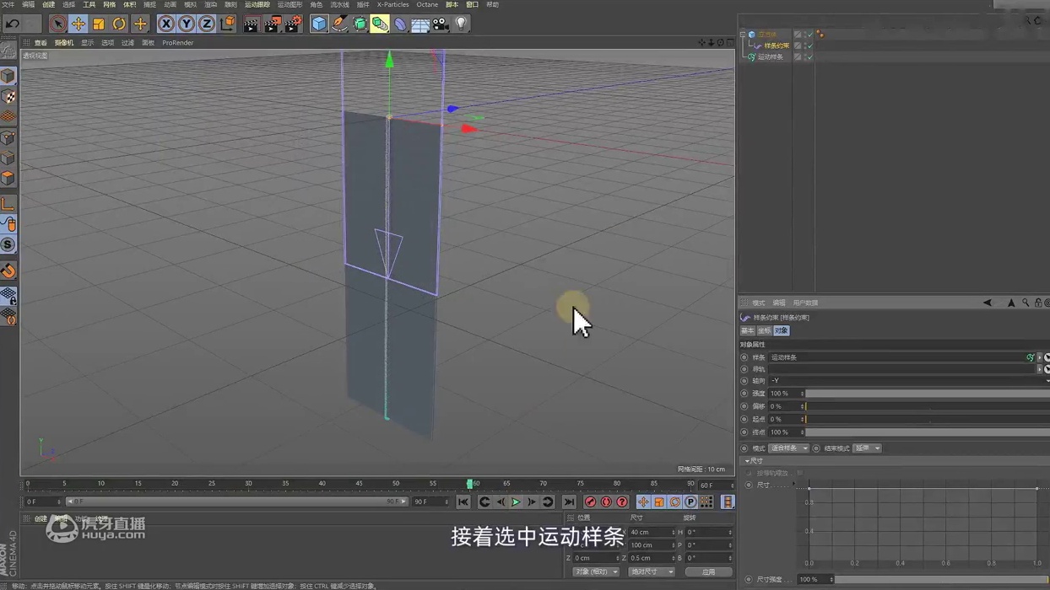Select the Move tool
The height and width of the screenshot is (590, 1050).
coord(78,24)
